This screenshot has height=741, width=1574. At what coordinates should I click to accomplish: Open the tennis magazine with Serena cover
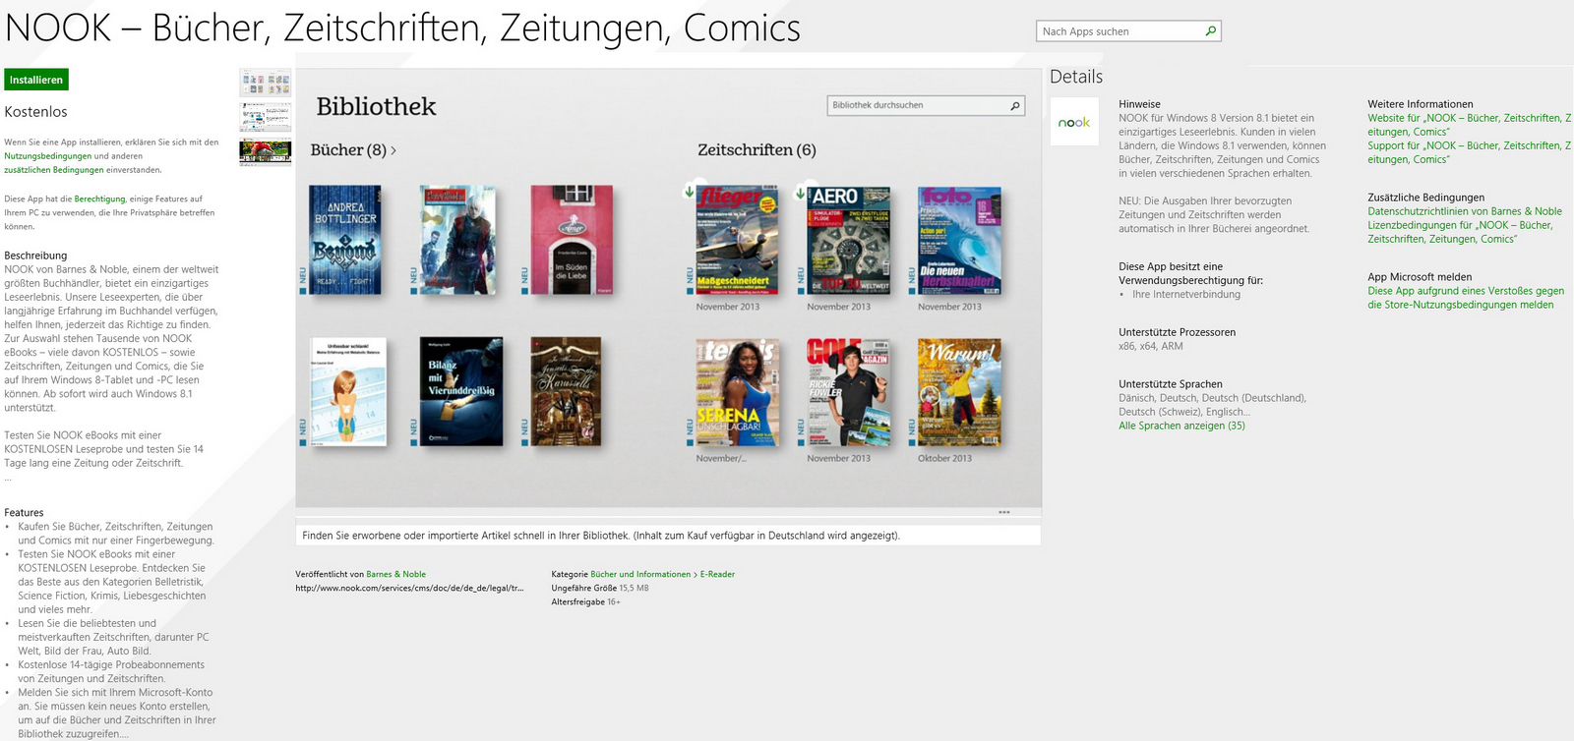pyautogui.click(x=738, y=392)
